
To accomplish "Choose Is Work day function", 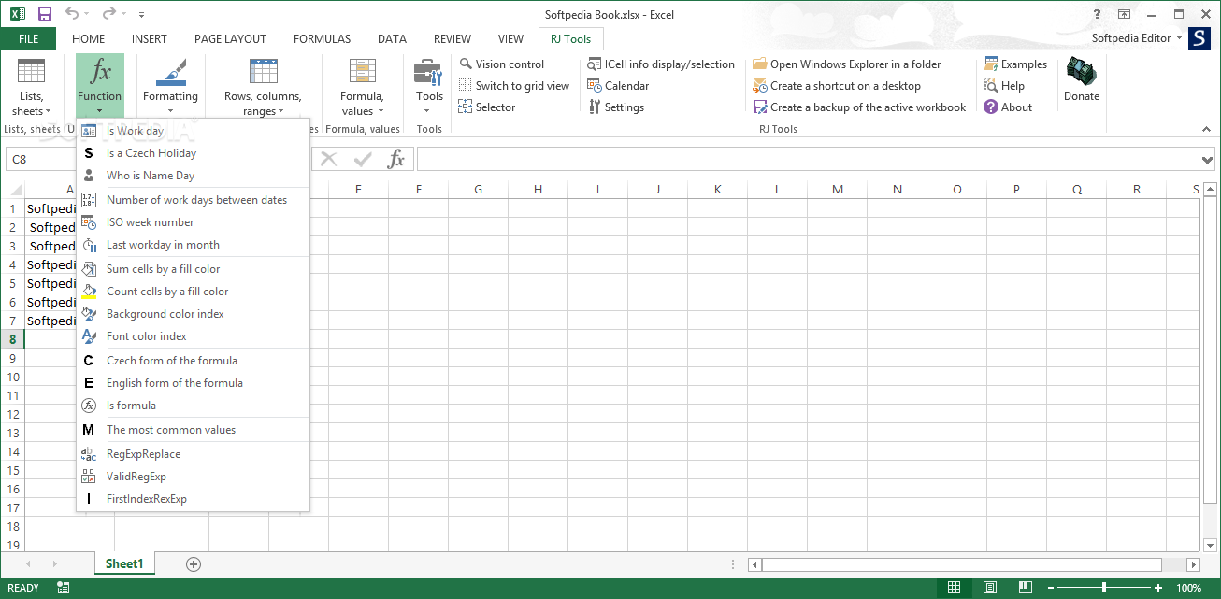I will point(193,131).
